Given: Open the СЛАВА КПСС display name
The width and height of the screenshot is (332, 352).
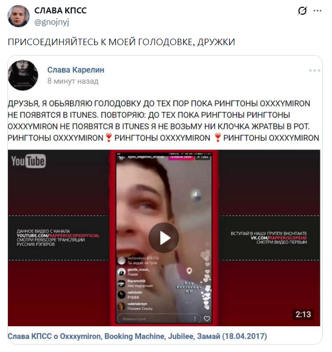Looking at the screenshot, I should point(60,10).
